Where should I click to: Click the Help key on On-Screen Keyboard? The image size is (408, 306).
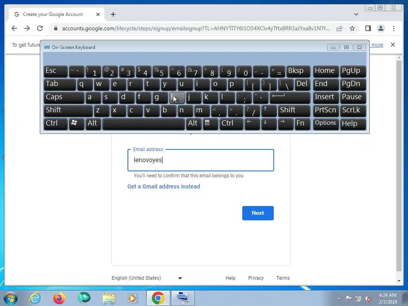[353, 124]
